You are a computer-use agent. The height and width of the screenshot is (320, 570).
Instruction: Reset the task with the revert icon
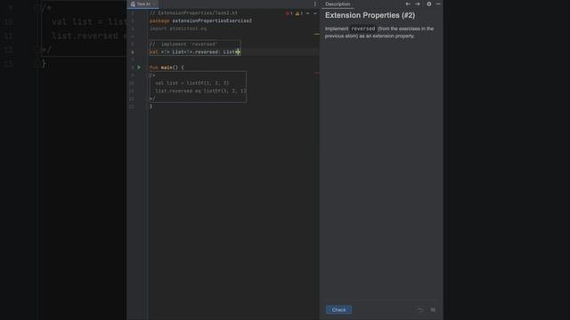pyautogui.click(x=419, y=310)
